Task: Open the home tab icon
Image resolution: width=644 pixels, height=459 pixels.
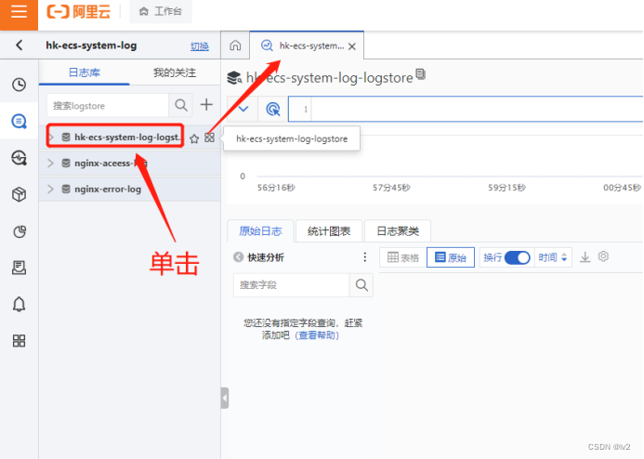Action: [235, 46]
